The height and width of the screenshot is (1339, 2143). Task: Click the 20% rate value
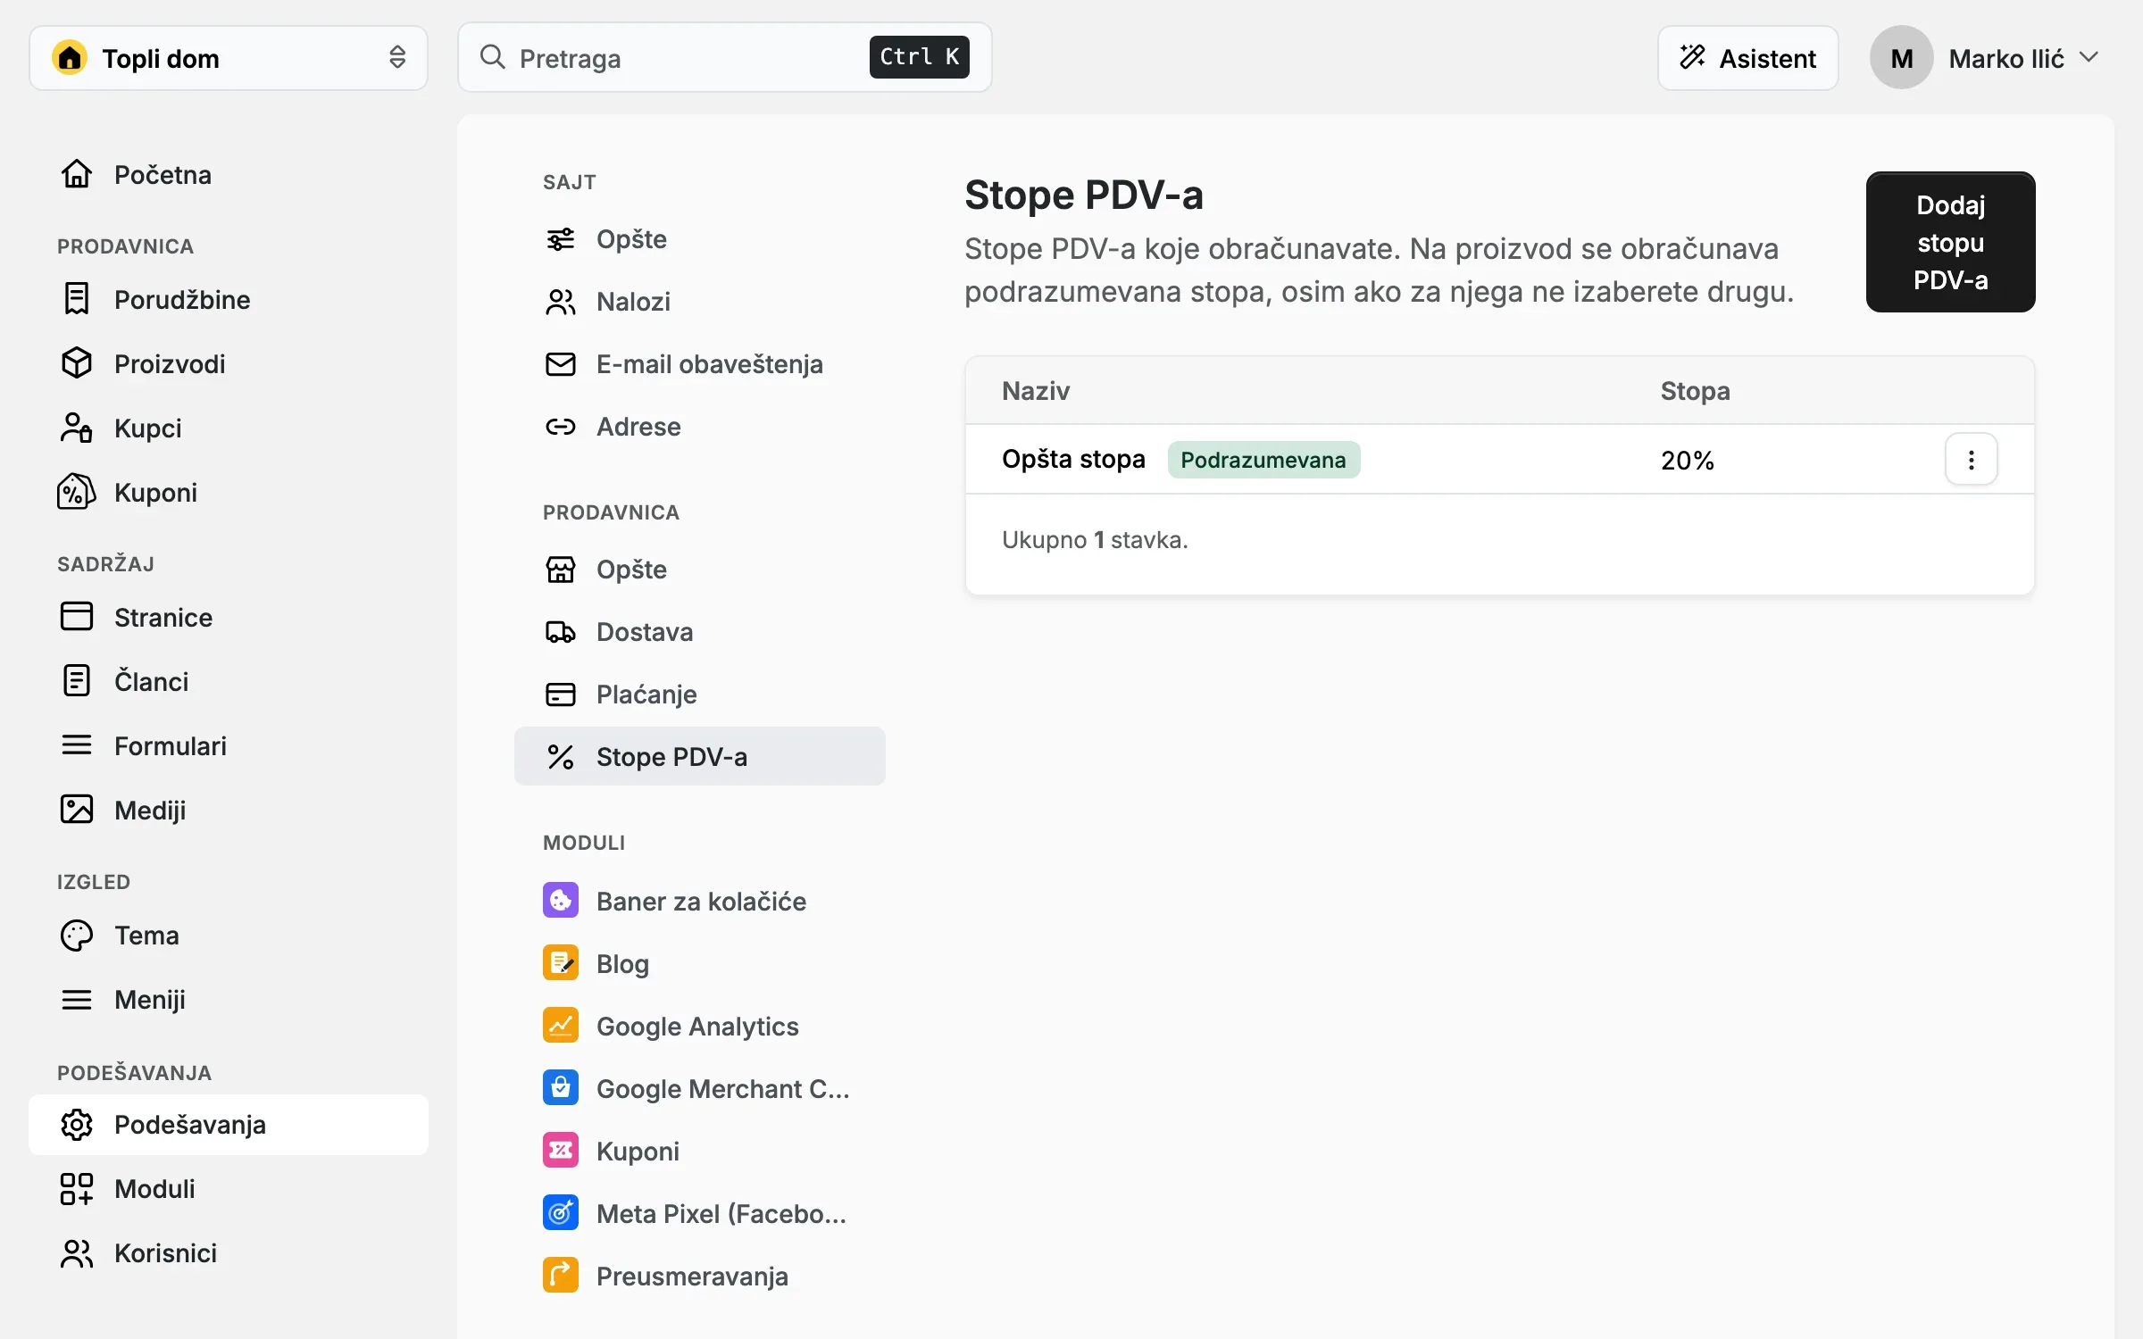(x=1687, y=461)
